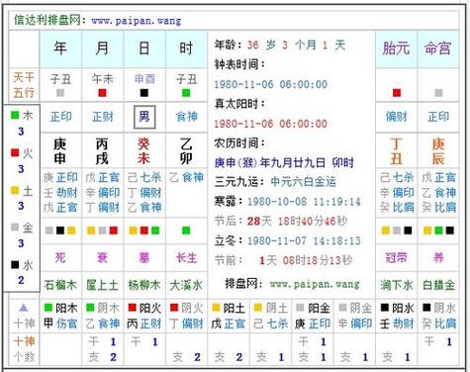The image size is (470, 372).
Task: Click the 阳木 甲 伤官 legend cell
Action: point(60,316)
